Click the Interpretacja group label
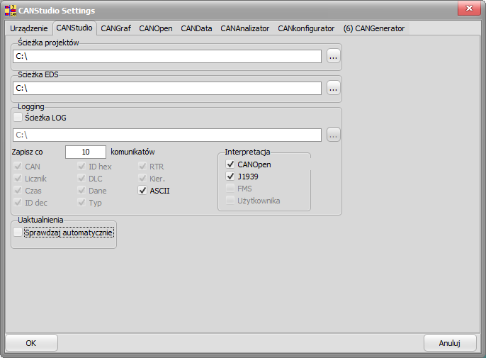Screen dimensions: 486x358 coord(247,152)
